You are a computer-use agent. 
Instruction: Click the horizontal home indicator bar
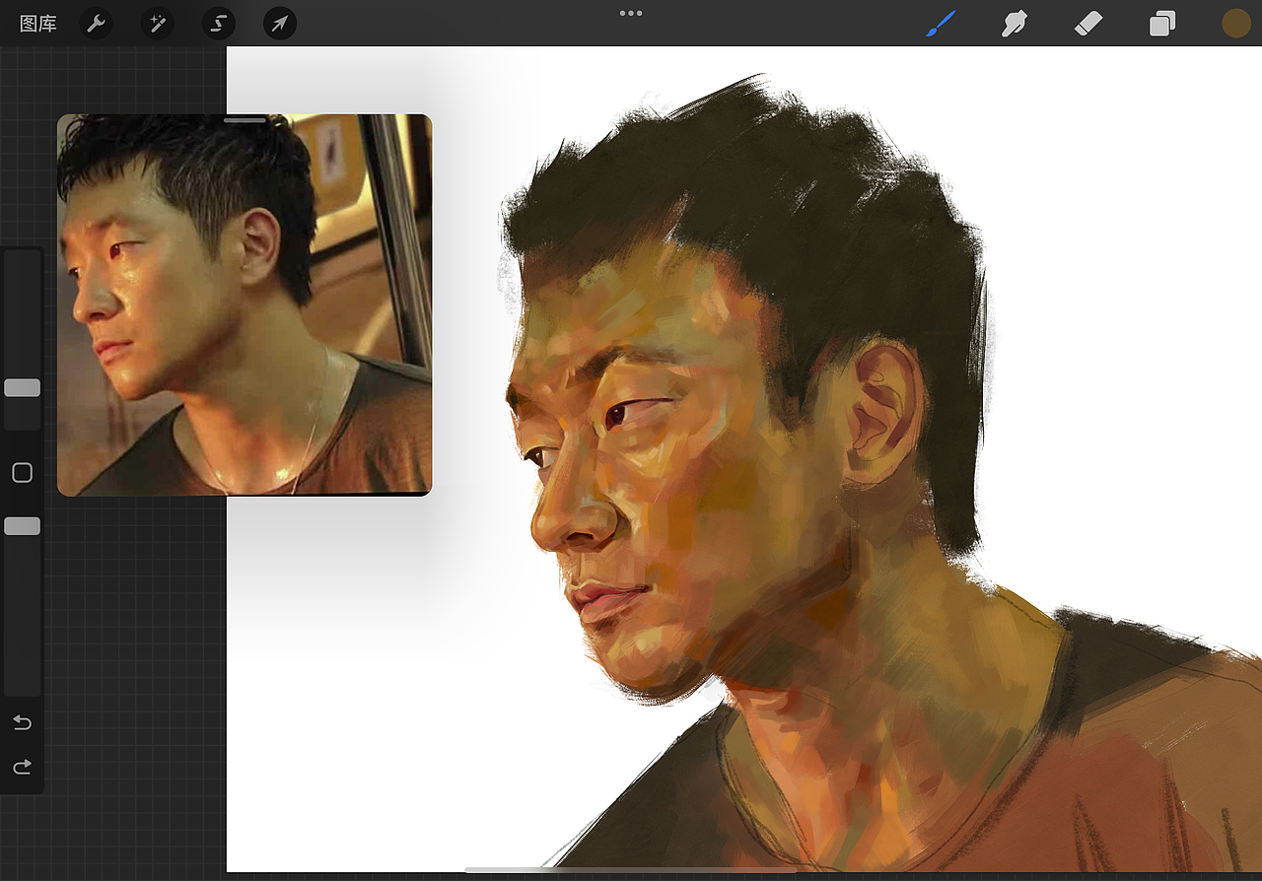631,870
